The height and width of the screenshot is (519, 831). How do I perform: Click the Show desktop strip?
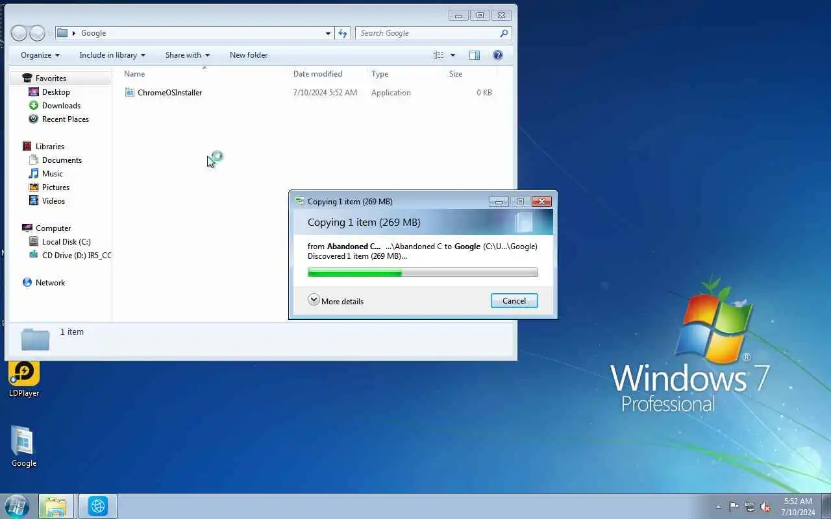click(826, 506)
